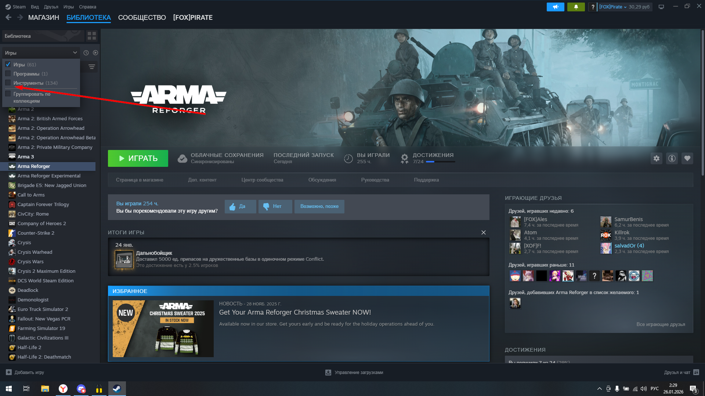Enable the Программы checkbox
This screenshot has height=396, width=705.
(x=8, y=74)
